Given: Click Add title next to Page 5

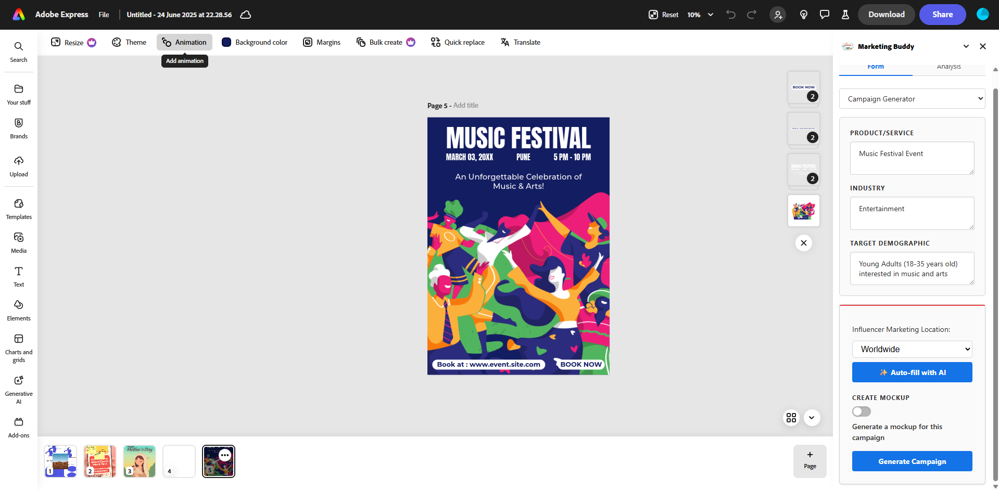Looking at the screenshot, I should 466,105.
